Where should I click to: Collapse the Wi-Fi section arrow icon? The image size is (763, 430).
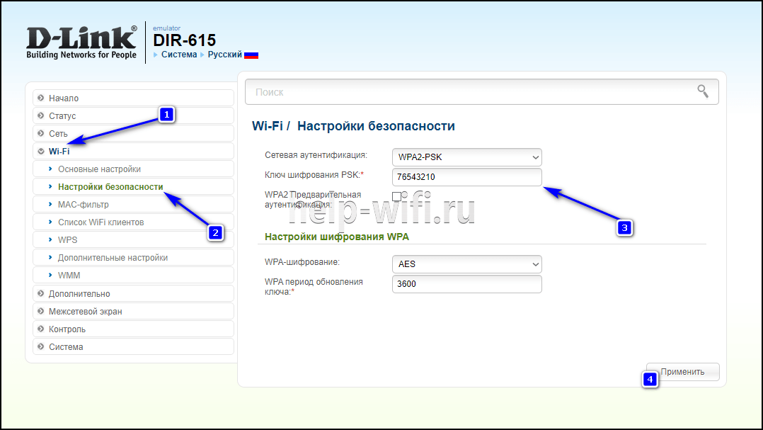[41, 152]
